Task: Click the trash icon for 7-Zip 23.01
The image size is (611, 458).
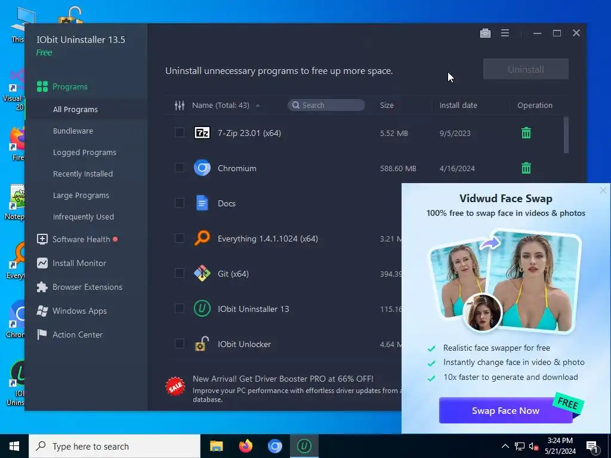Action: 526,133
